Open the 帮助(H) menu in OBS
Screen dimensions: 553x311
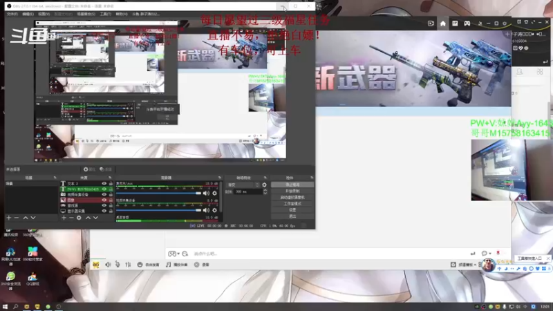(x=122, y=14)
